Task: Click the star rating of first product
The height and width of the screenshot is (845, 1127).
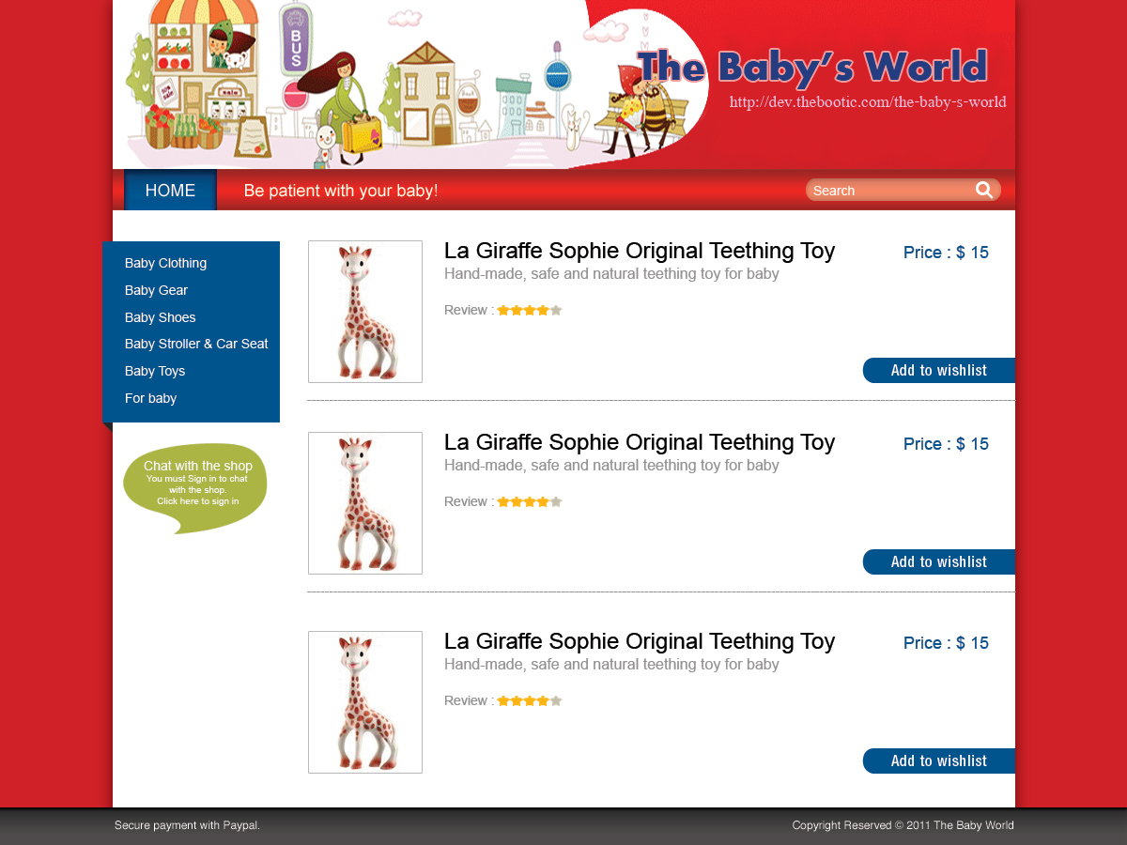Action: click(x=530, y=310)
